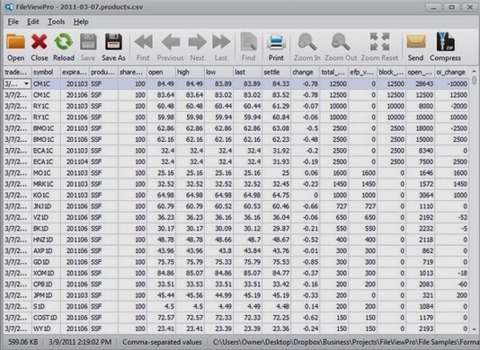Select the HNZ1D symbol cell

(x=46, y=240)
